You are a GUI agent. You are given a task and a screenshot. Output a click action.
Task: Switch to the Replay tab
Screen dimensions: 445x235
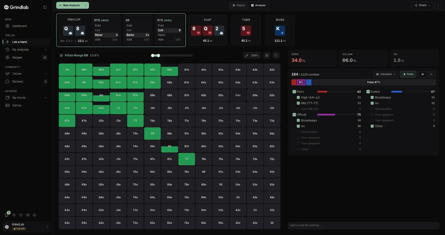[239, 5]
